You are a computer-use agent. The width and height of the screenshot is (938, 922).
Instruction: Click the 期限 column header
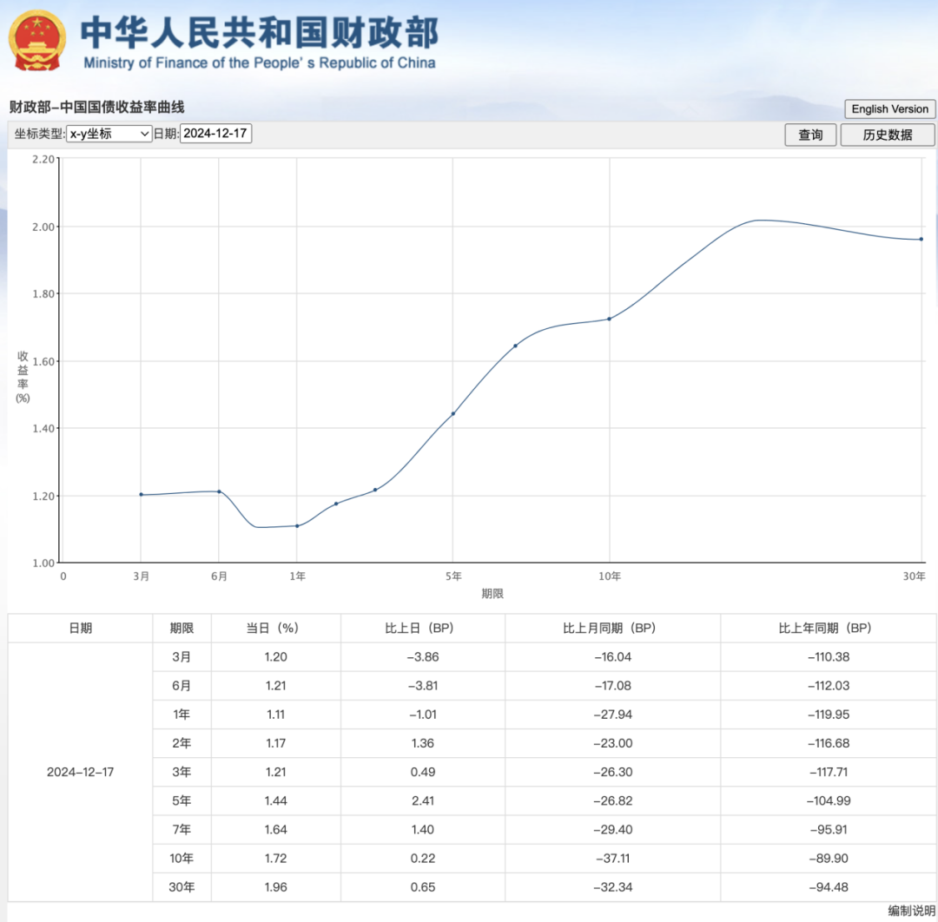point(182,628)
